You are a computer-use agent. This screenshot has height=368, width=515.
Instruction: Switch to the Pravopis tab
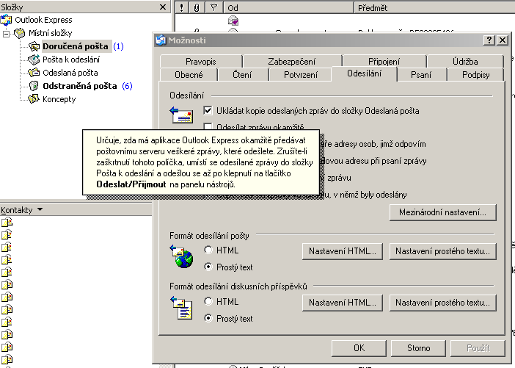click(201, 62)
